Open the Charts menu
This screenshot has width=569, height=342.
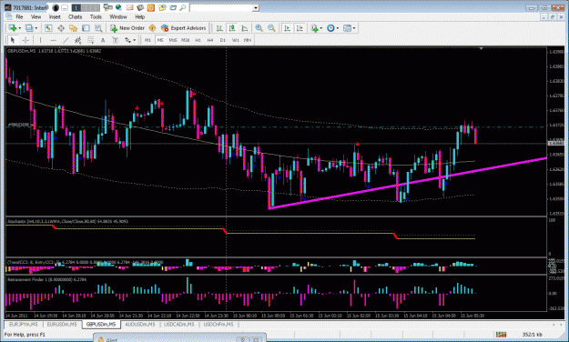pos(76,16)
